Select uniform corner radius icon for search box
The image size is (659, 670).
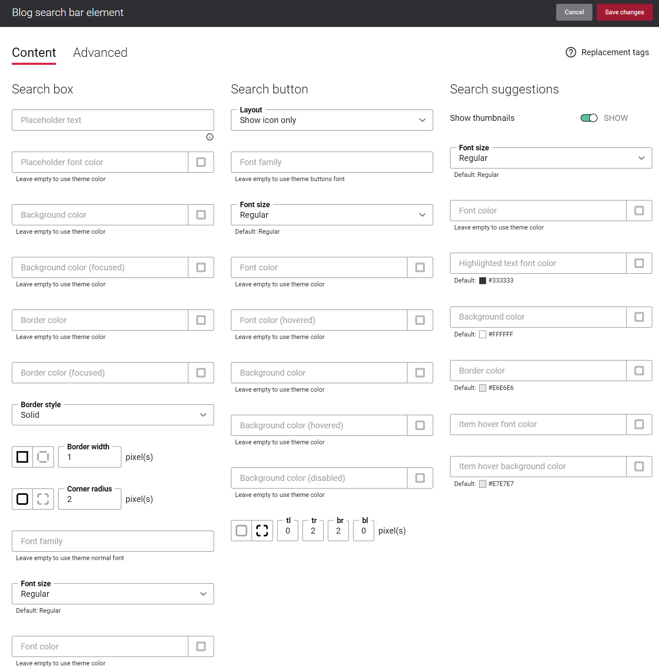pos(22,499)
